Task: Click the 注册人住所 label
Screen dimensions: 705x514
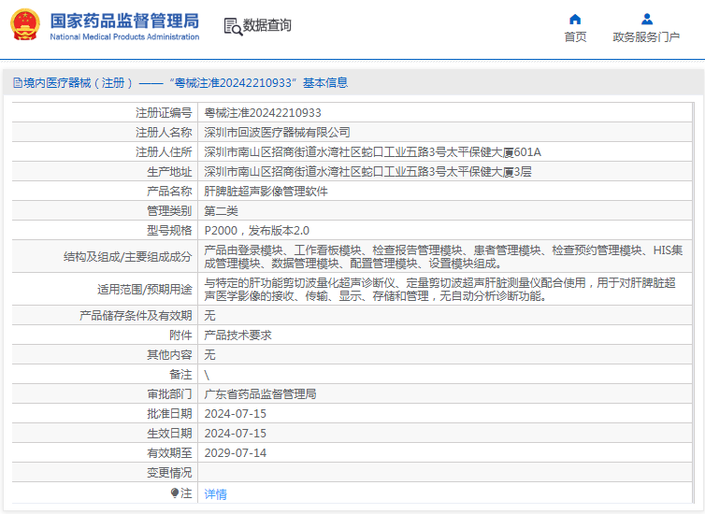Action: coord(164,151)
